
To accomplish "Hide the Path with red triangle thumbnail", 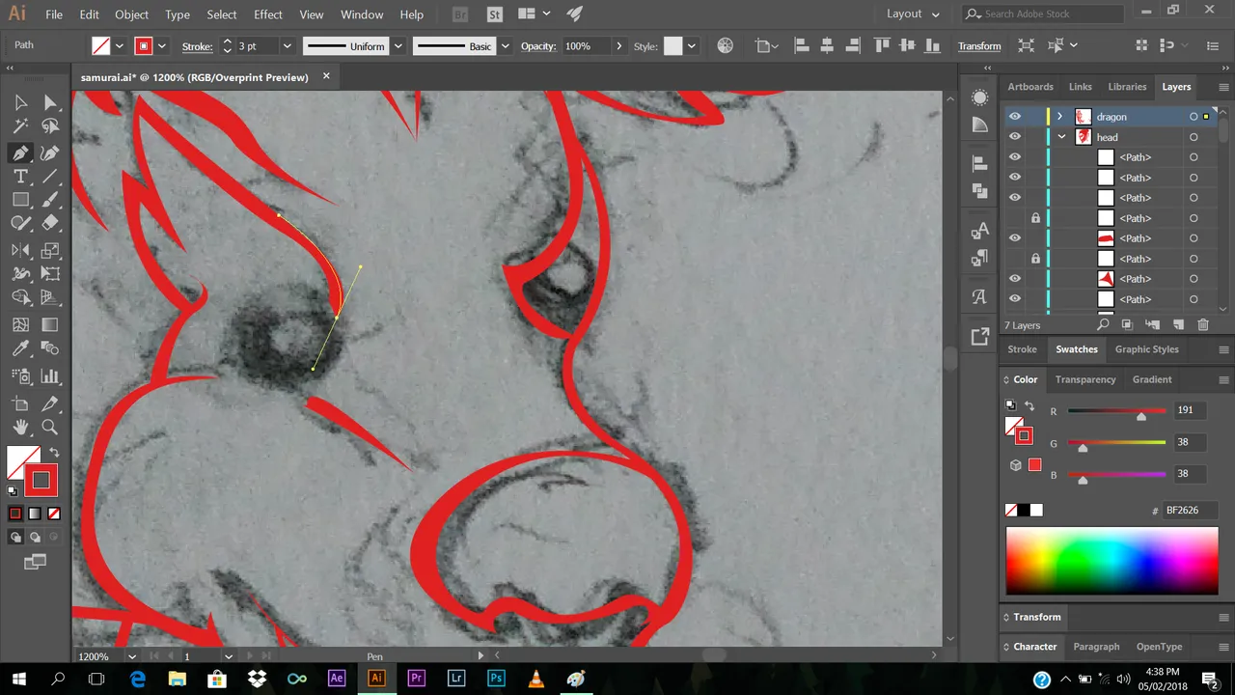I will point(1014,279).
